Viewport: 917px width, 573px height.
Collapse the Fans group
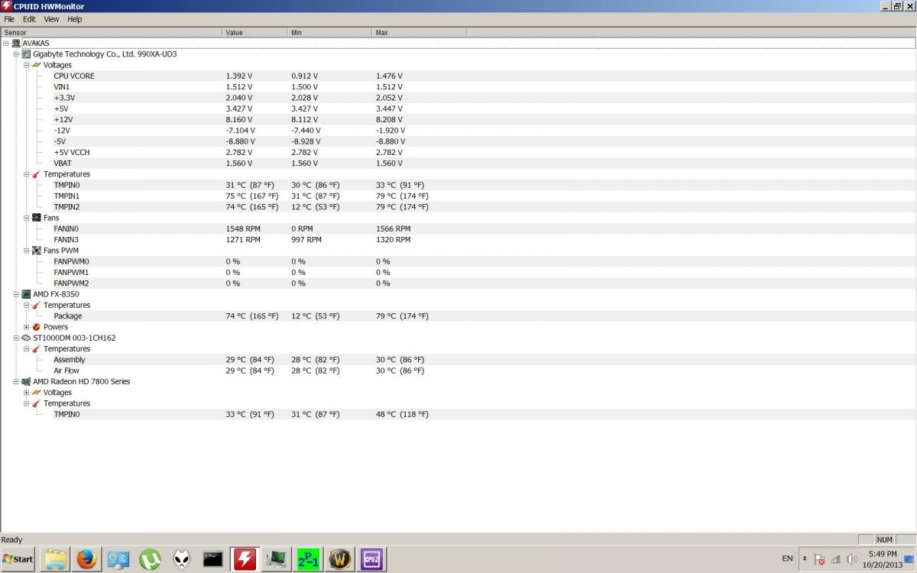coord(26,218)
